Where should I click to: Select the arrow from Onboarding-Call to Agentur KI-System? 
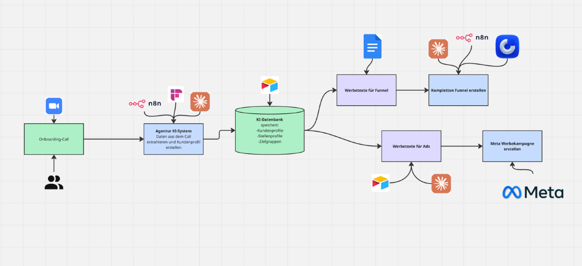point(113,139)
